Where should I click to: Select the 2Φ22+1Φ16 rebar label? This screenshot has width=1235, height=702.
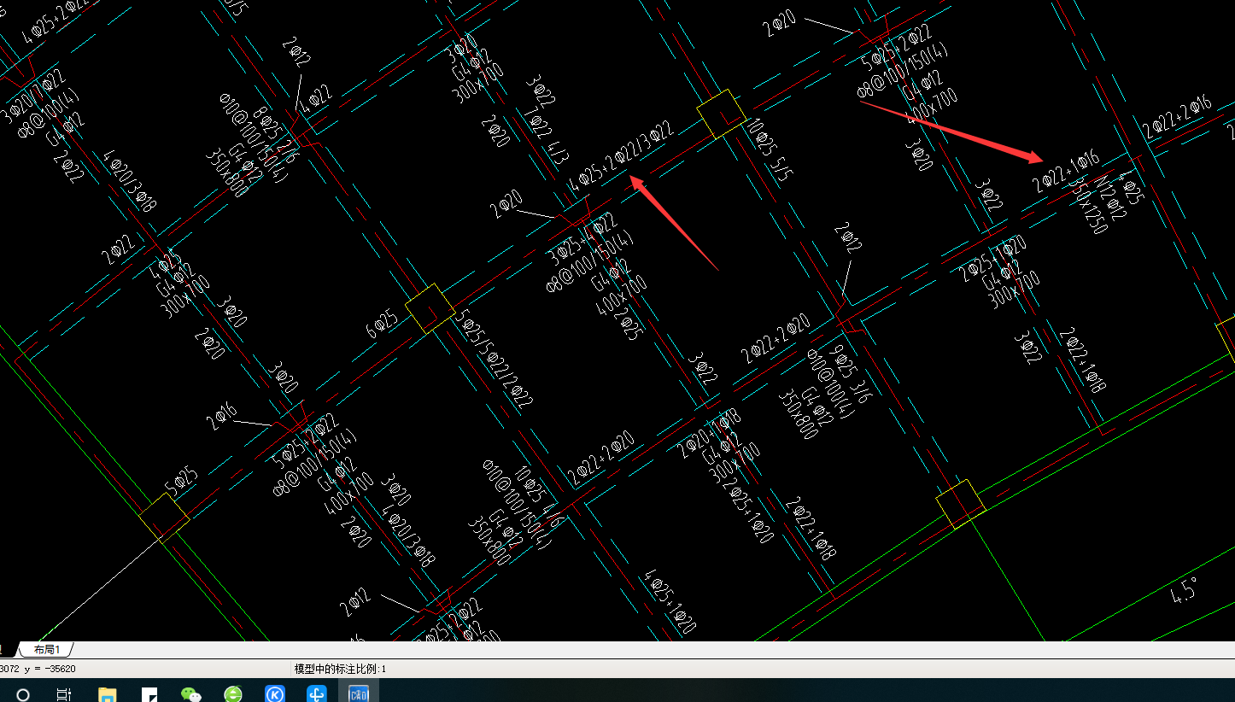click(x=1066, y=172)
